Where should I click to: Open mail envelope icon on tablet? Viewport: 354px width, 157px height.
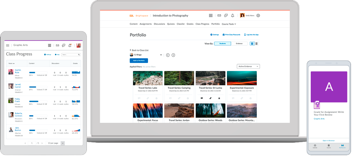coord(57,45)
